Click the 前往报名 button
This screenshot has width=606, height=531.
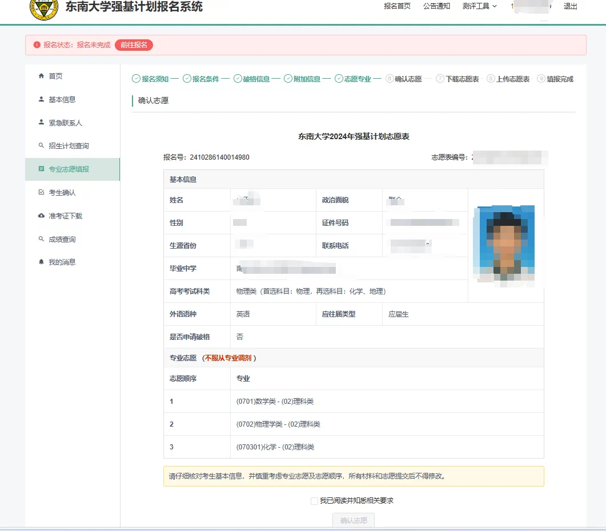[x=133, y=45]
